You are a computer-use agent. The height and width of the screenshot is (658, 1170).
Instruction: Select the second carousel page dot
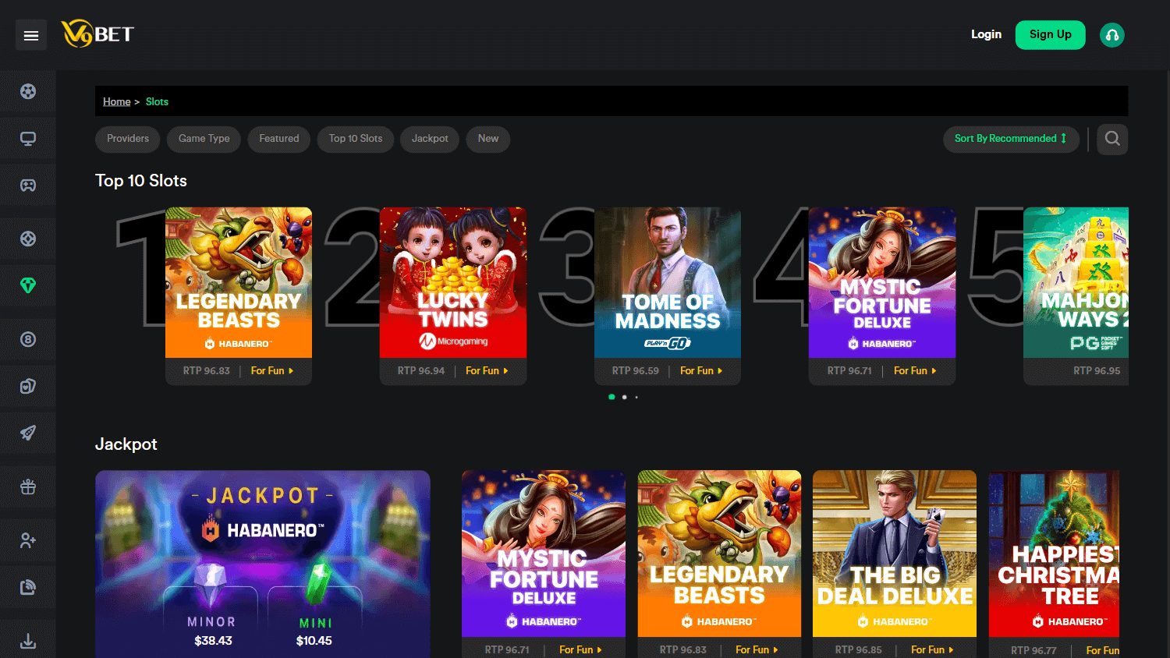coord(624,397)
